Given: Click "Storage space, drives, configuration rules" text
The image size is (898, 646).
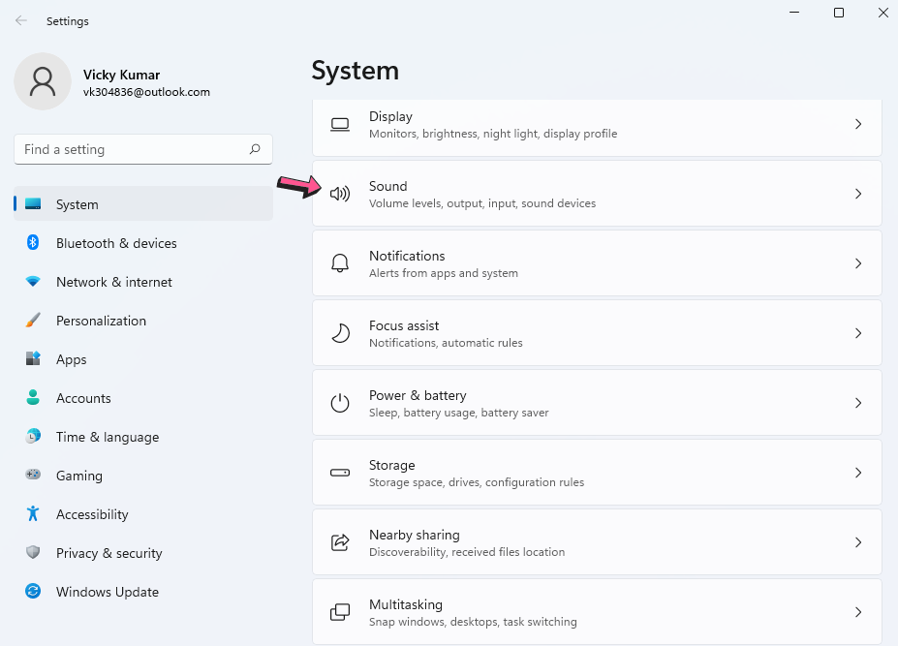Looking at the screenshot, I should pyautogui.click(x=477, y=482).
